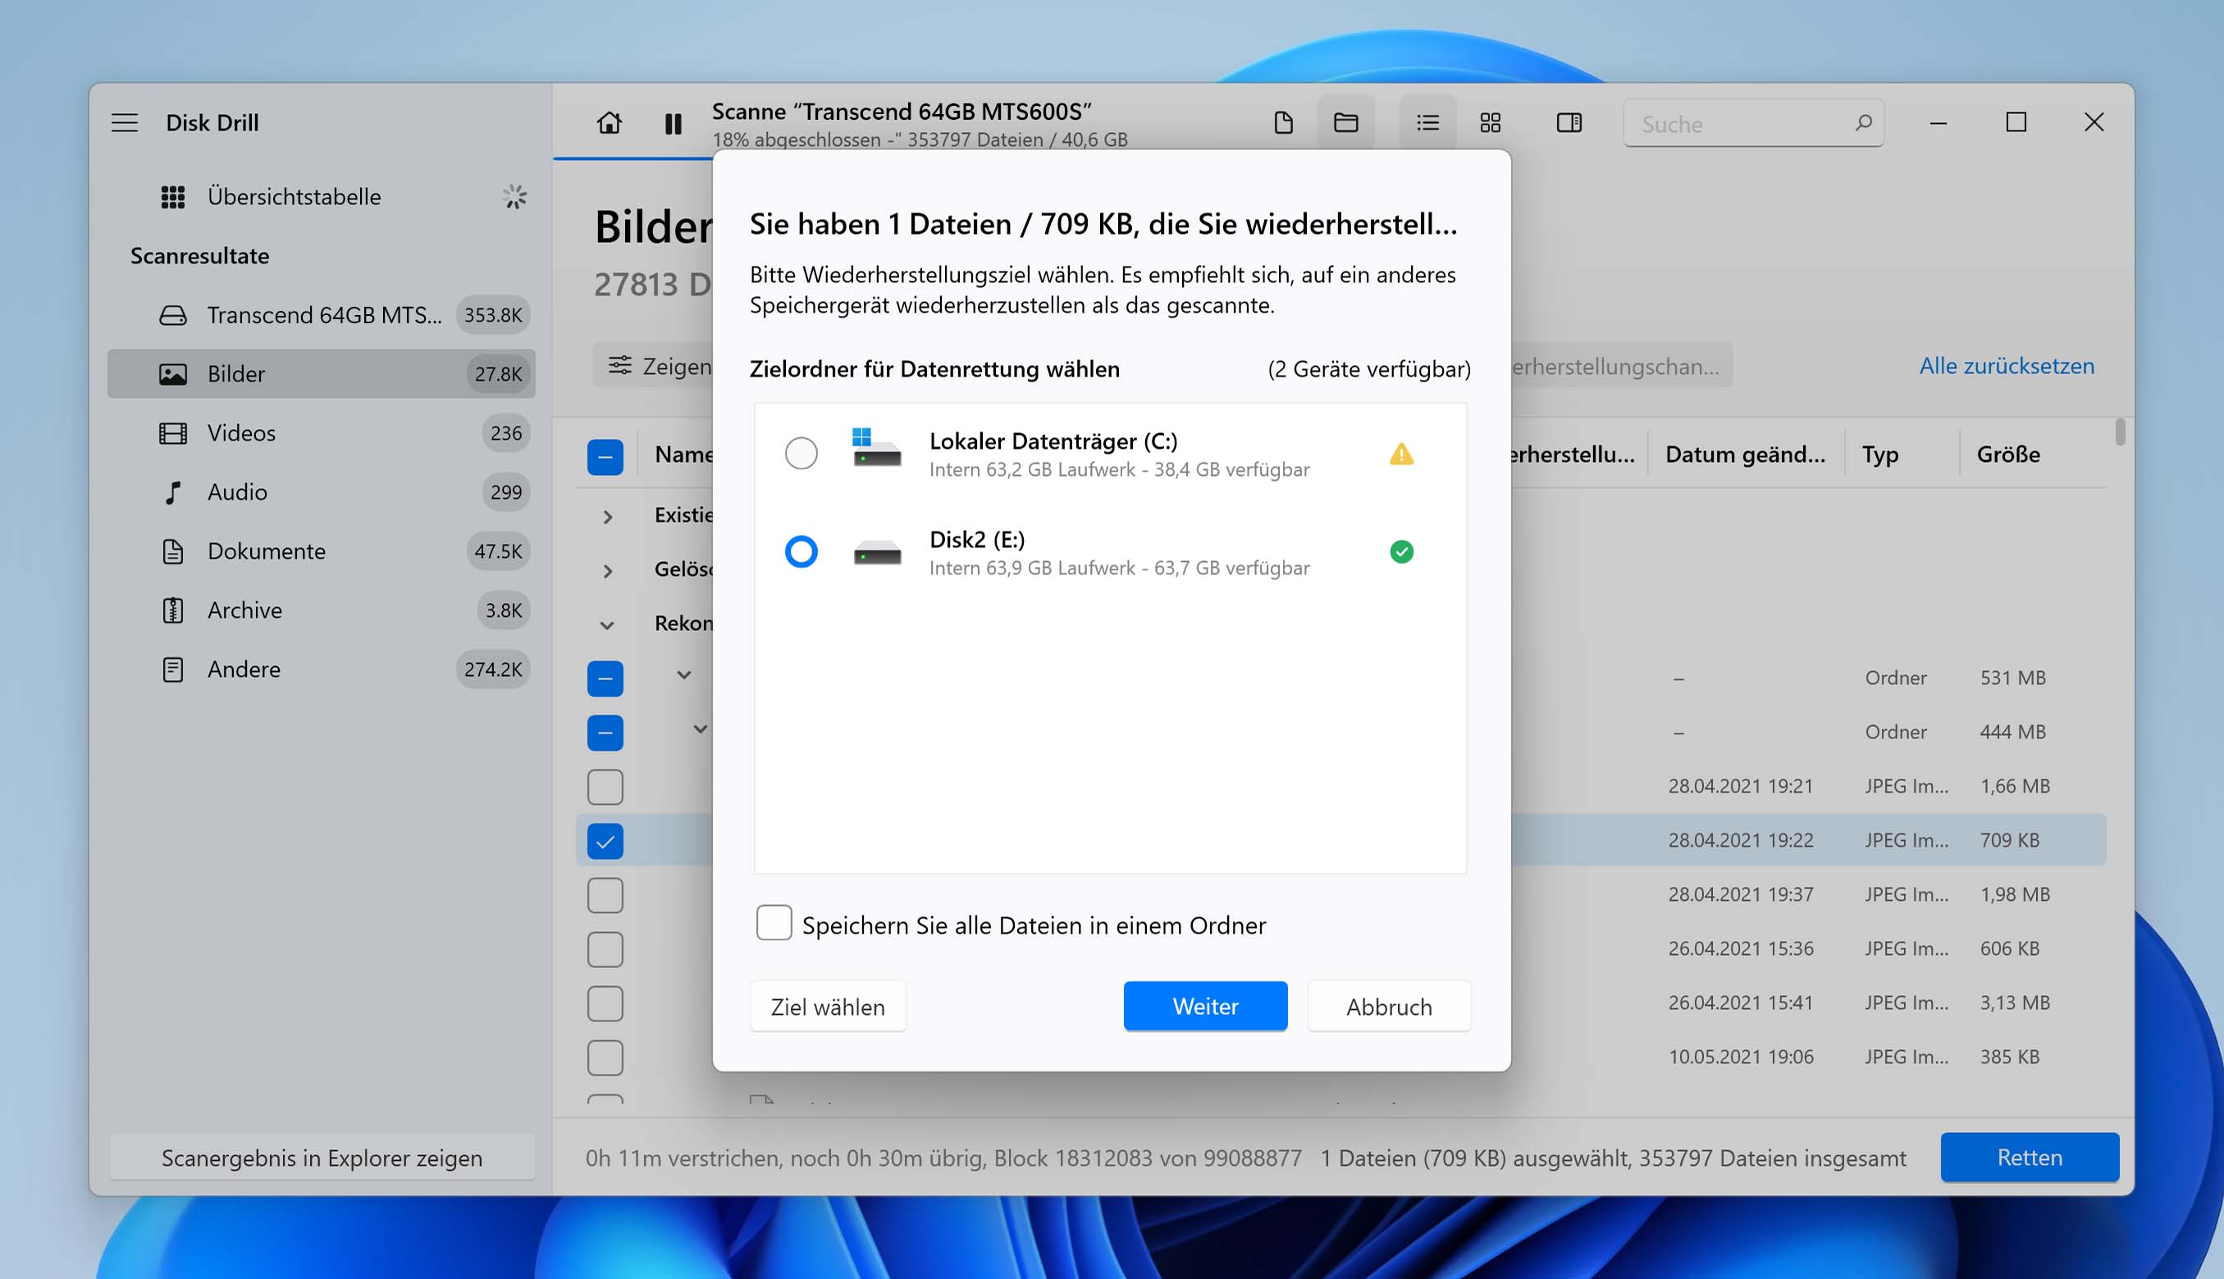Select the Andere category
Screen dimensions: 2224x1279
pyautogui.click(x=322, y=669)
